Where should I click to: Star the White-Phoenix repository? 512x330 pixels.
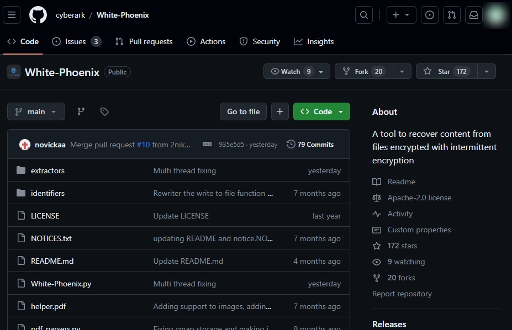(446, 71)
